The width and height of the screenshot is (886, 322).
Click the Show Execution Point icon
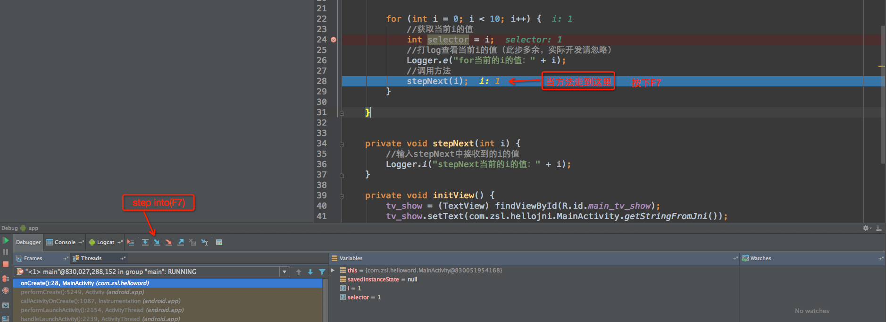(131, 242)
